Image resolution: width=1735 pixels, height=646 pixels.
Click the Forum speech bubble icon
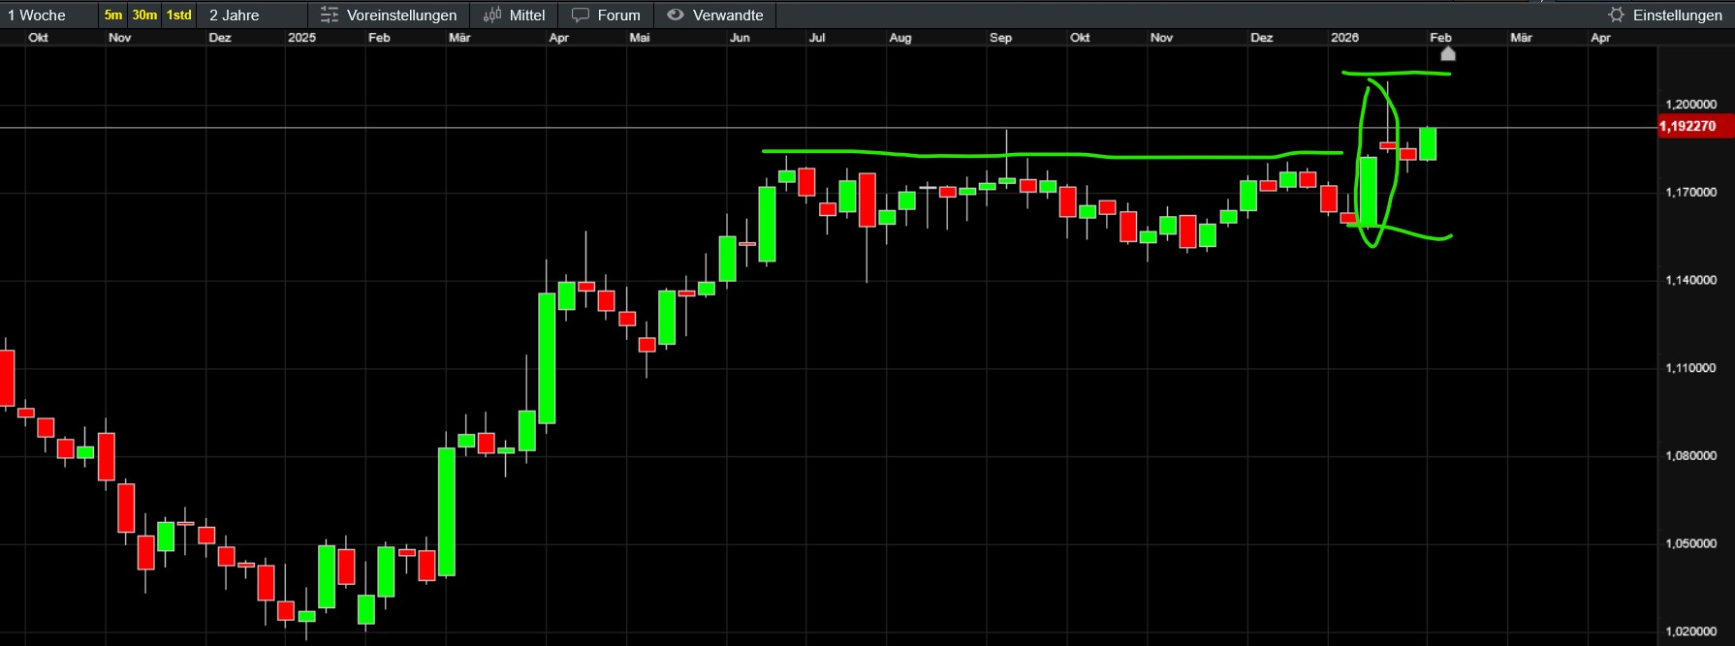click(581, 15)
